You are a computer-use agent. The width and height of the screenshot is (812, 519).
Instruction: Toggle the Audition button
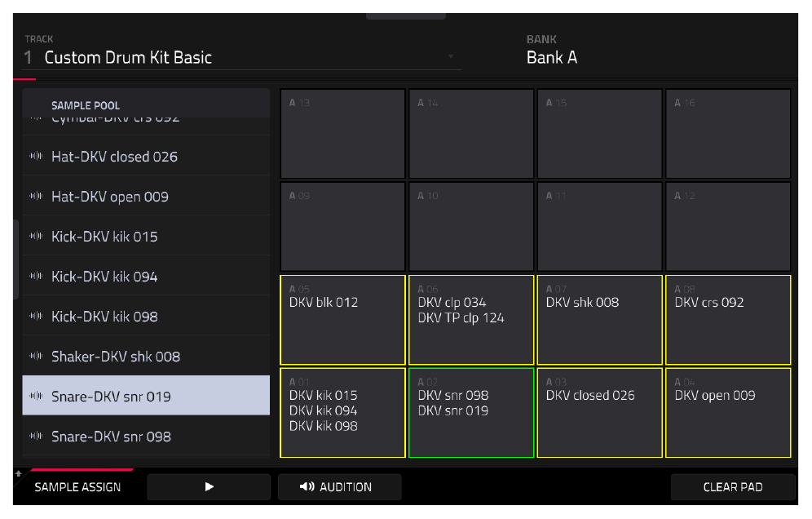340,487
